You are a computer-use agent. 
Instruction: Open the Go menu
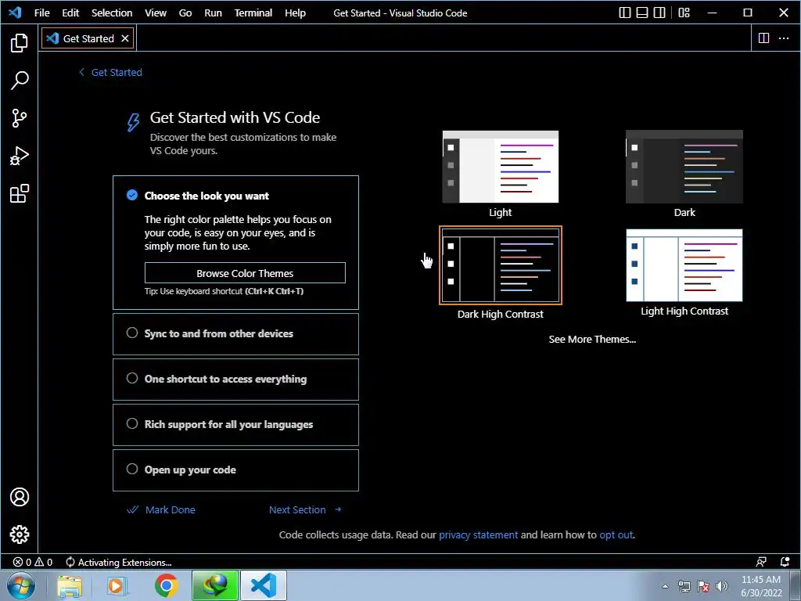coord(185,13)
